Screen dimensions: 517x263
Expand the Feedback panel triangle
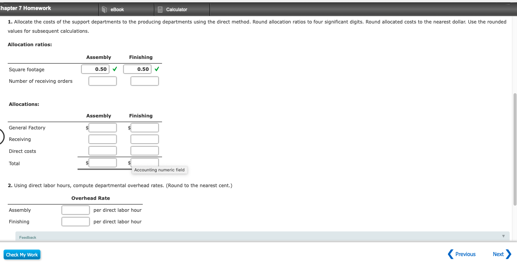(503, 236)
